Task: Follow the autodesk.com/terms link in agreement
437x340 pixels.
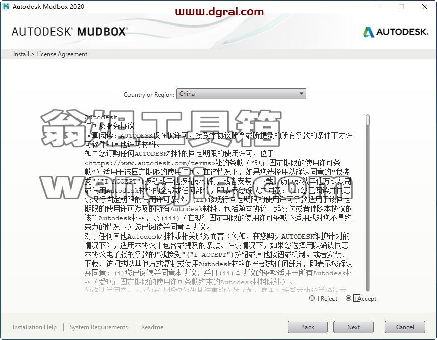Action: click(150, 163)
